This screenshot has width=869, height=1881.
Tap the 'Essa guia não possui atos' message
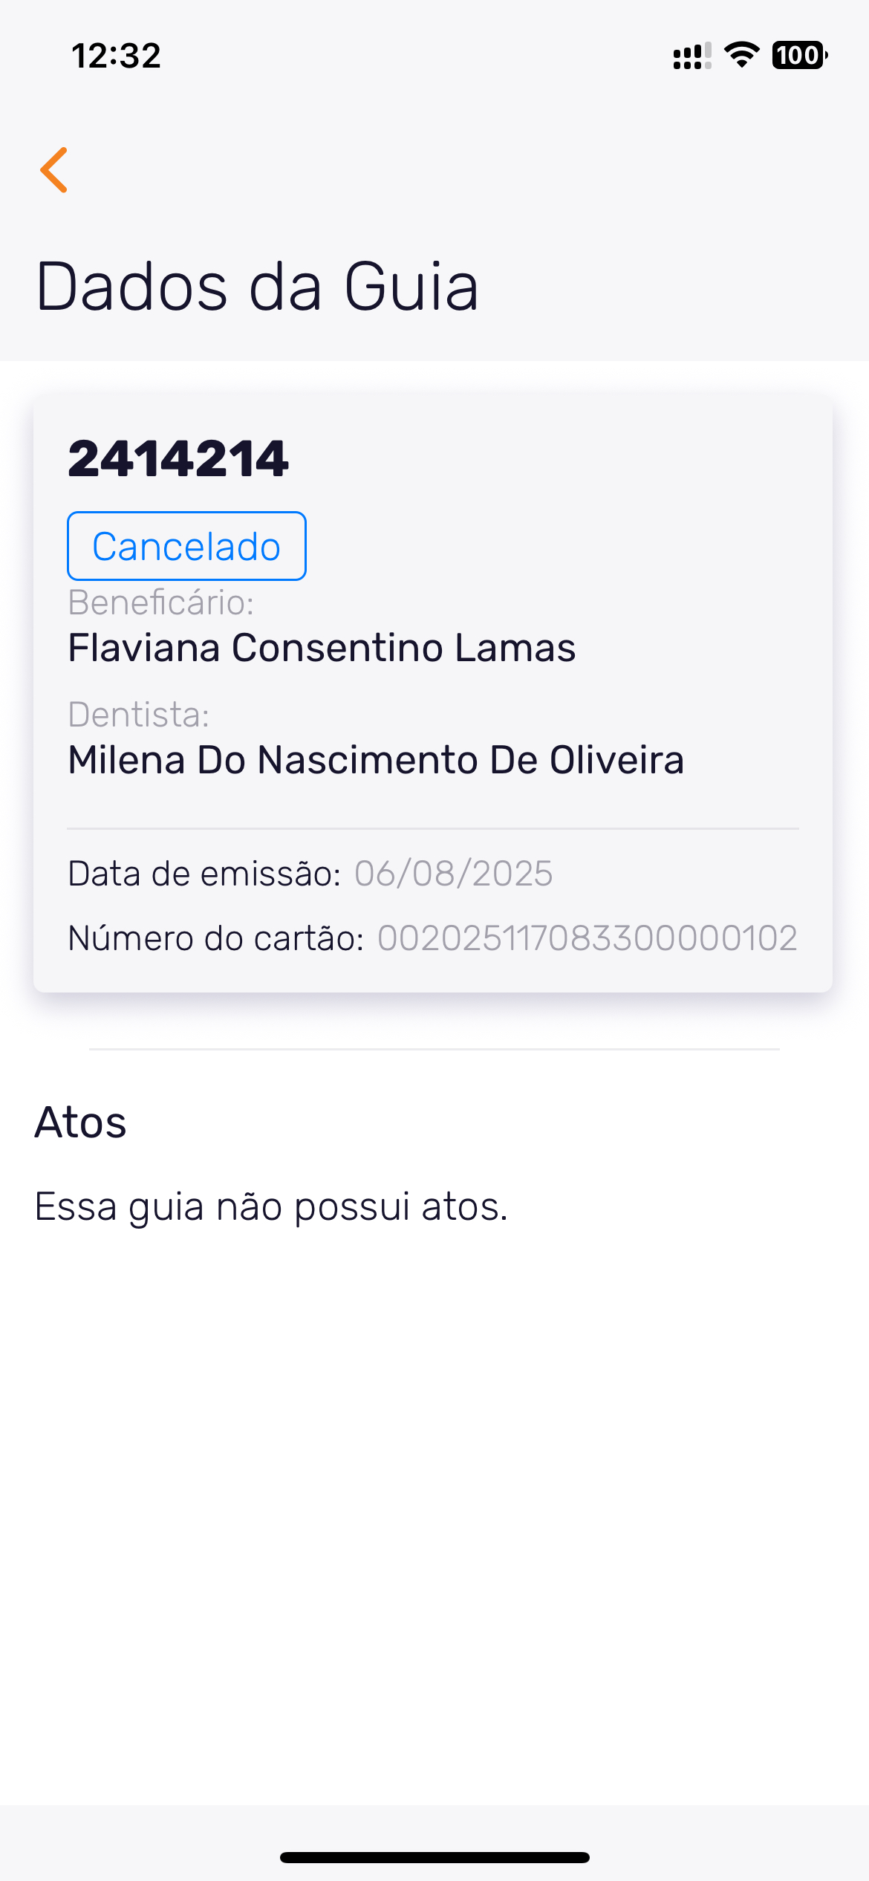tap(271, 1206)
